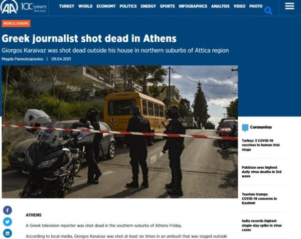This screenshot has width=301, height=239.
Task: Go to the PHOTO section
Action: [x=256, y=7]
